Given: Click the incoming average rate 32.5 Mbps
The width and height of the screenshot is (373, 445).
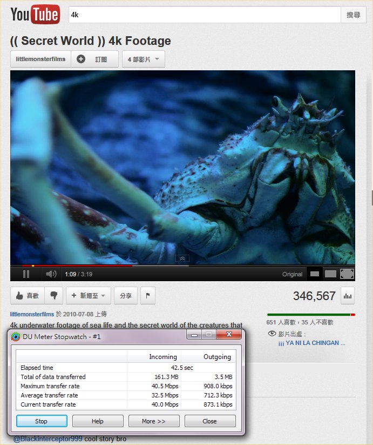Looking at the screenshot, I should pos(165,395).
